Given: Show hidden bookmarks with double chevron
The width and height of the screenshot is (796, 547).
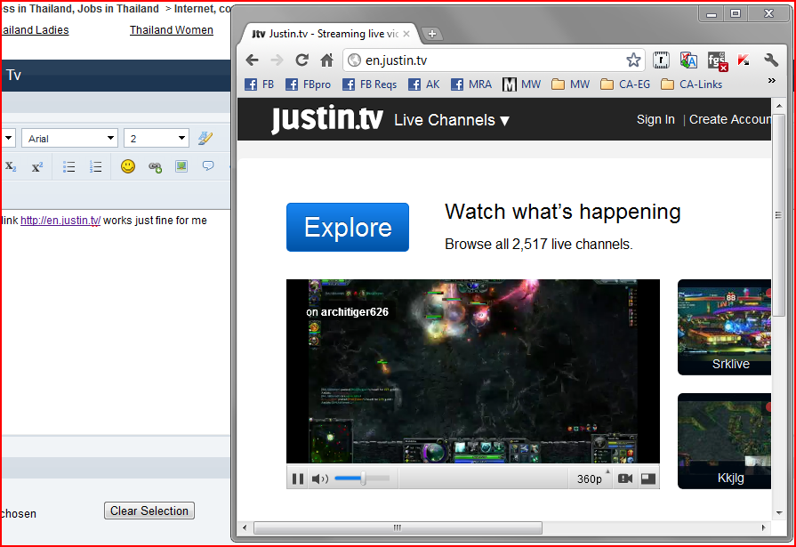Looking at the screenshot, I should [772, 81].
